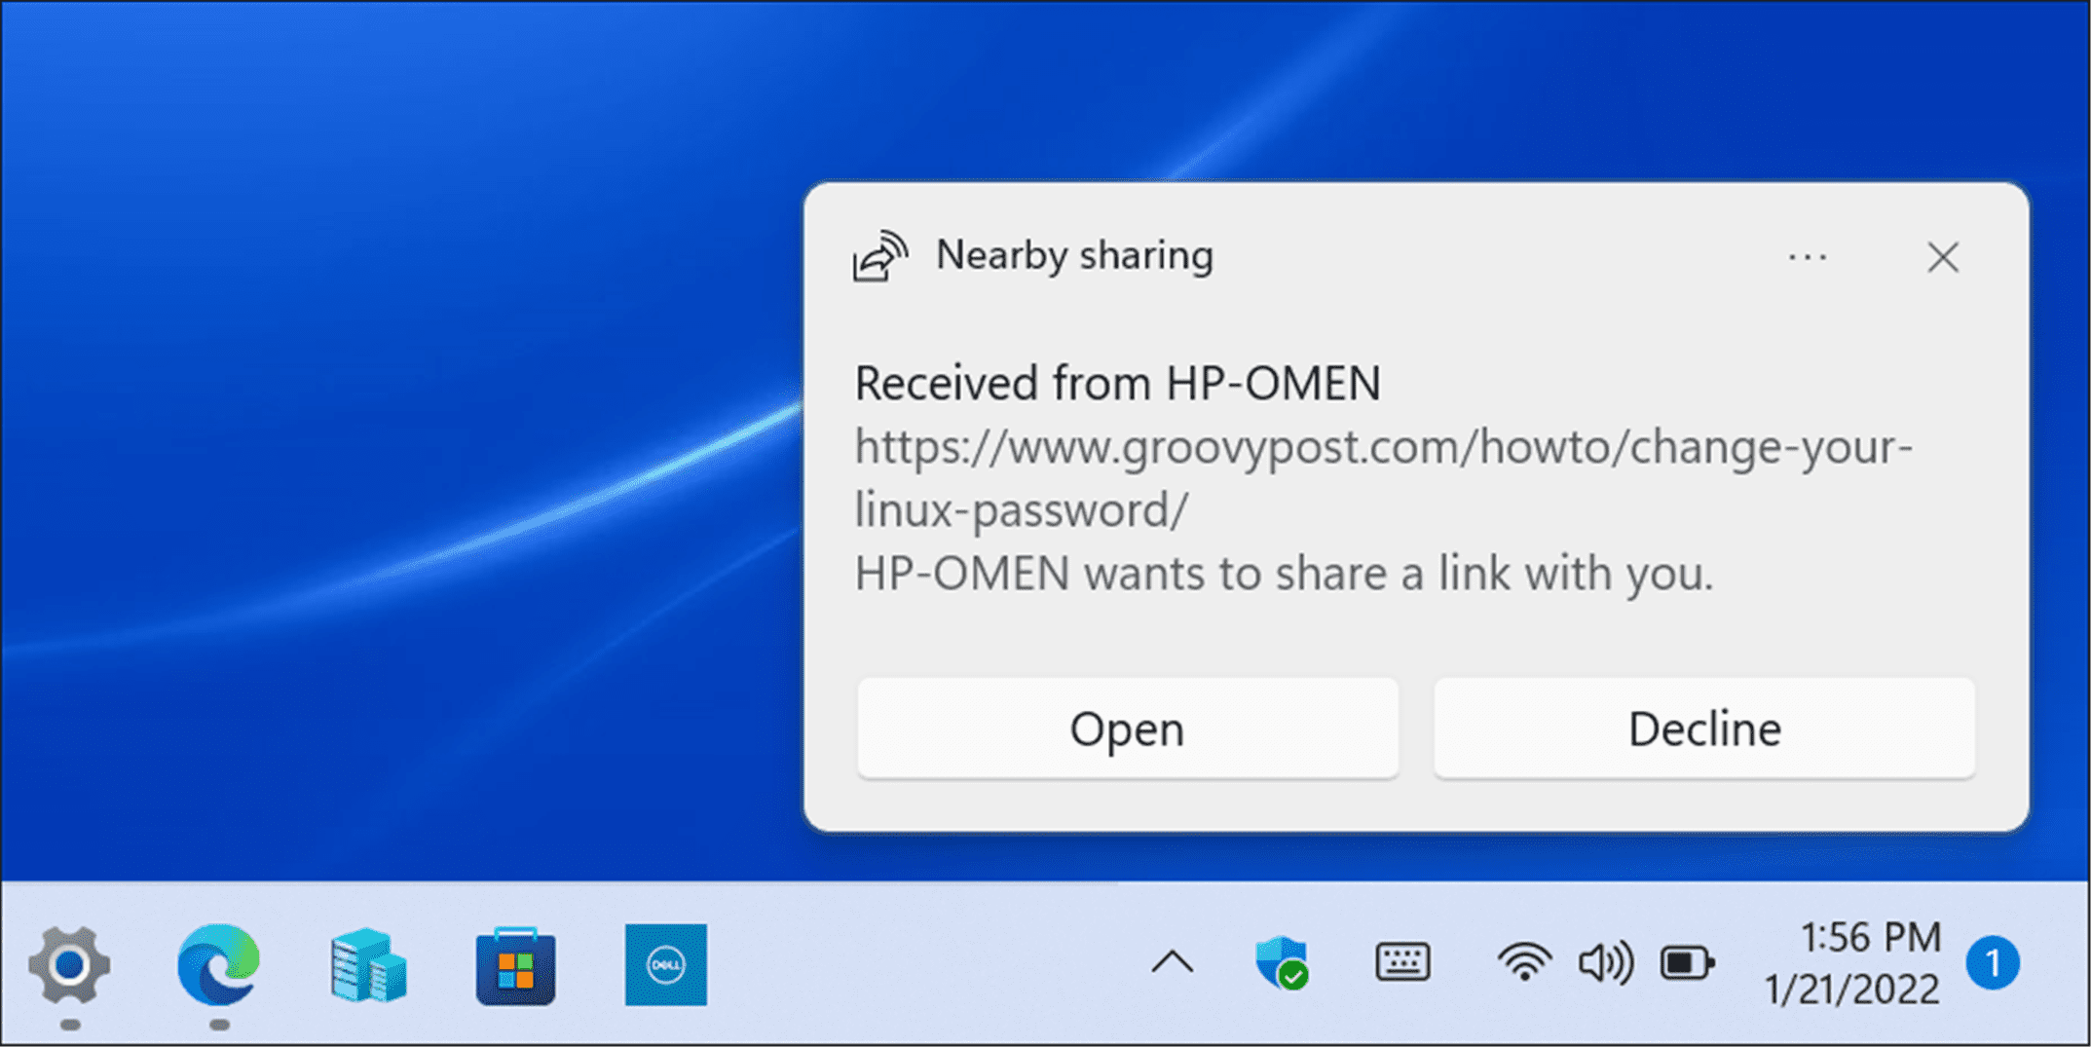
Task: Click the Nearby sharing icon in the notification
Action: (879, 256)
